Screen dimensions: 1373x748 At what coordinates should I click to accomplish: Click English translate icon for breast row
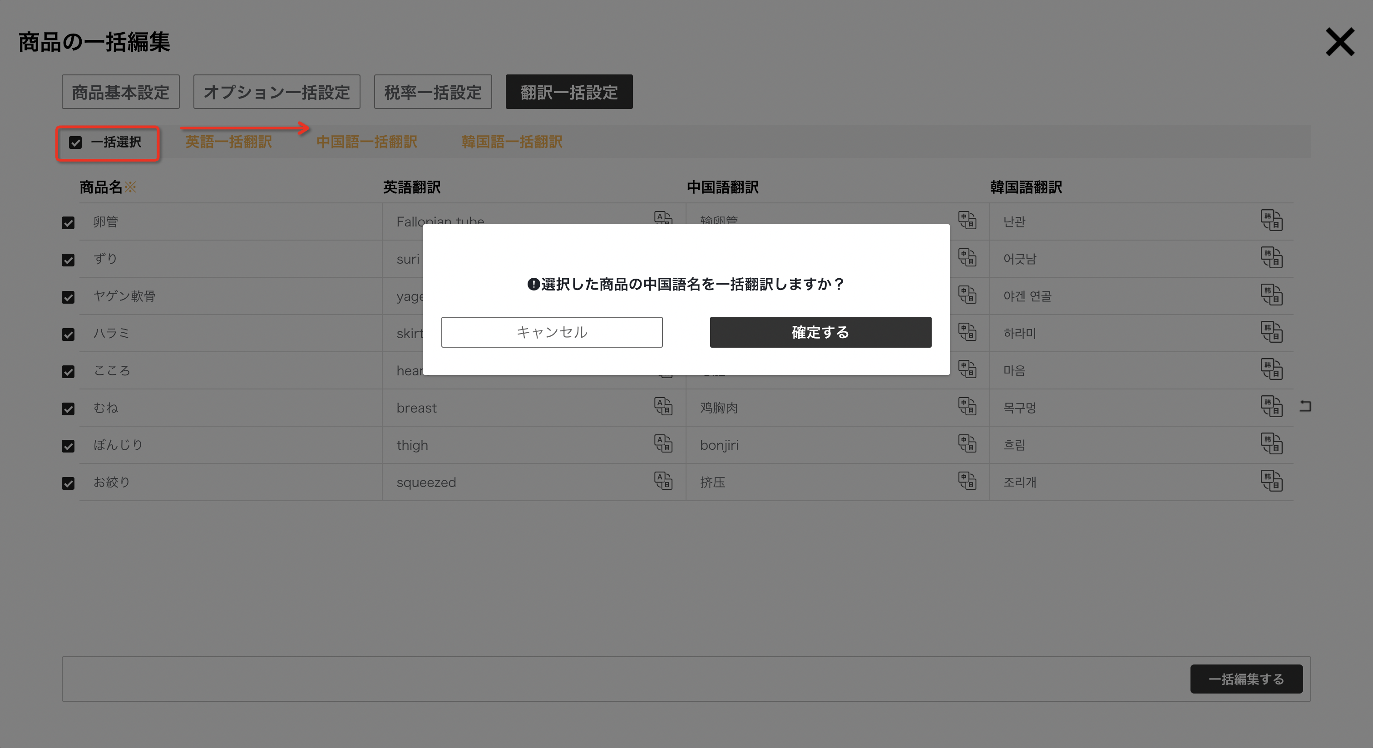[x=663, y=407]
